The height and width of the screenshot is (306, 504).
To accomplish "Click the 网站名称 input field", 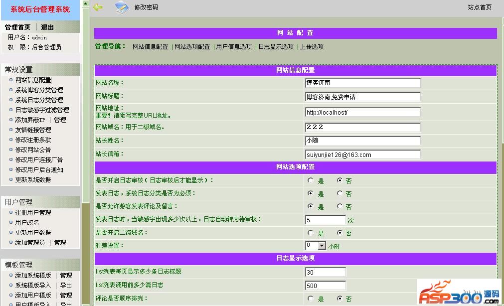I will point(362,83).
